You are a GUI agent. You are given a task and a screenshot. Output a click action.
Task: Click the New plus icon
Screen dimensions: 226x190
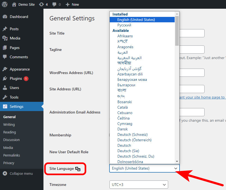[68, 4]
